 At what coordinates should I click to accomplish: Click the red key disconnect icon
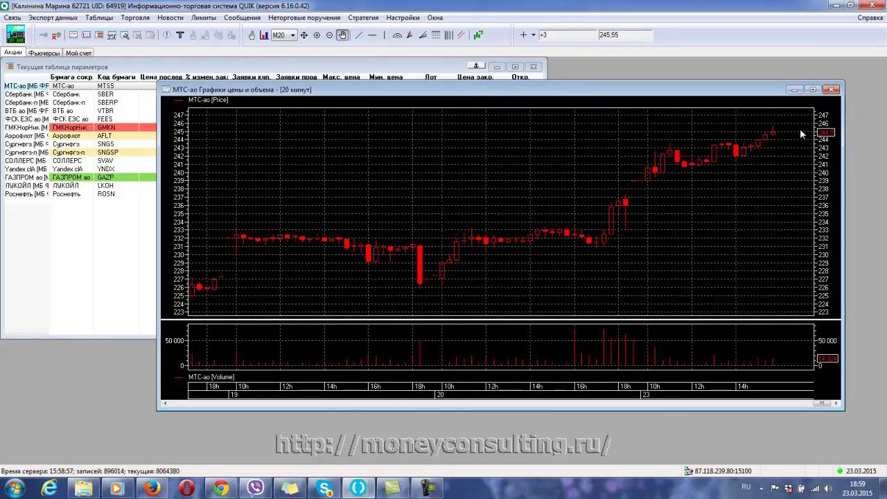56,35
